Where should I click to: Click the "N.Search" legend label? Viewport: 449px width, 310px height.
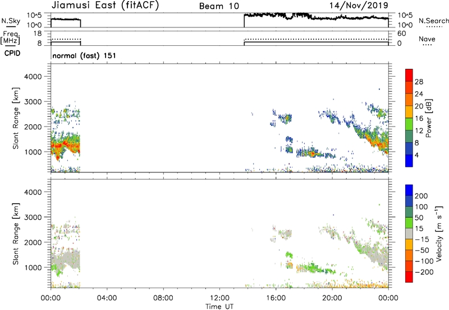coord(433,21)
